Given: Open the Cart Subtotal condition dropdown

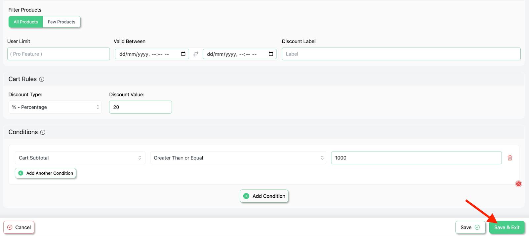Looking at the screenshot, I should pyautogui.click(x=80, y=158).
